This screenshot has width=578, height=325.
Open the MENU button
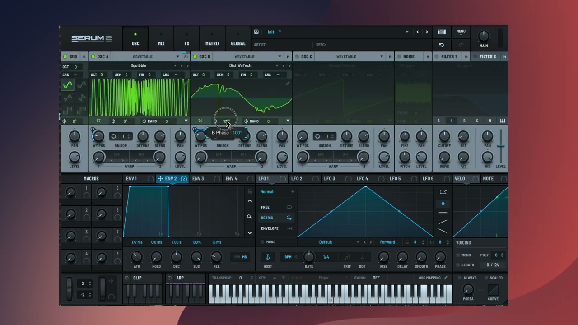461,32
